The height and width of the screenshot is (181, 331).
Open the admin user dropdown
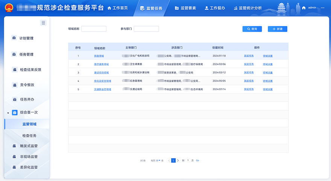(313, 8)
